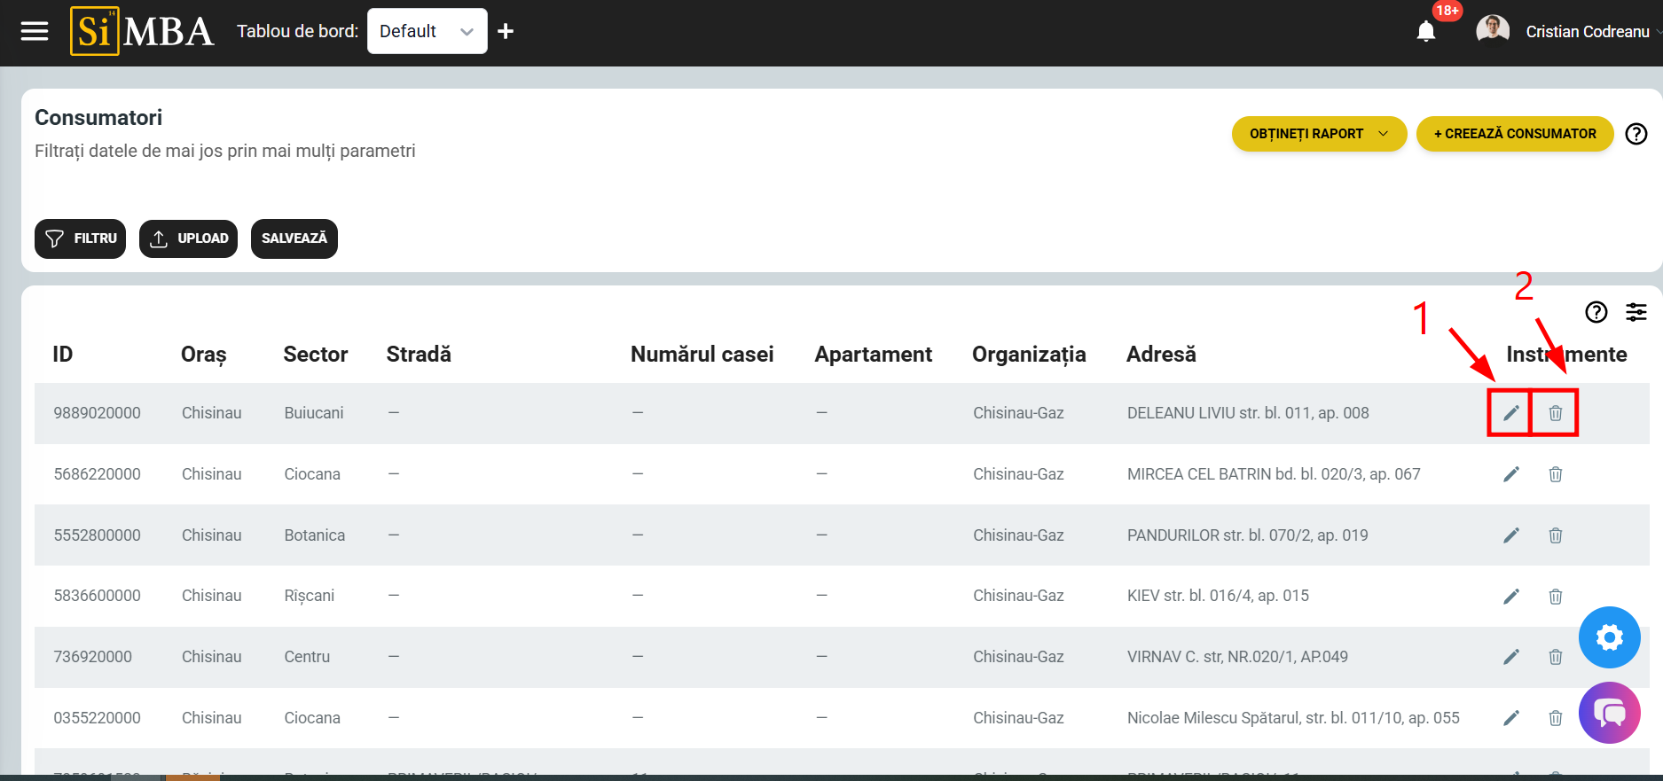This screenshot has width=1663, height=781.
Task: Open the hamburger navigation menu
Action: point(35,32)
